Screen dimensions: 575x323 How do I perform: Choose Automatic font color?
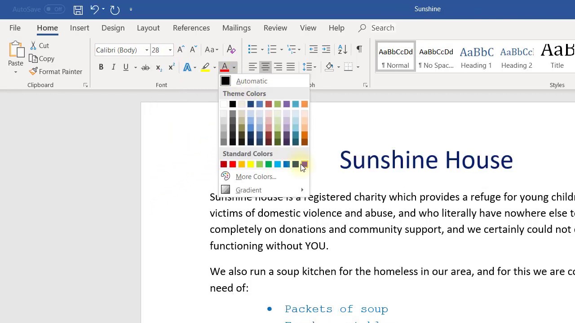tap(264, 81)
